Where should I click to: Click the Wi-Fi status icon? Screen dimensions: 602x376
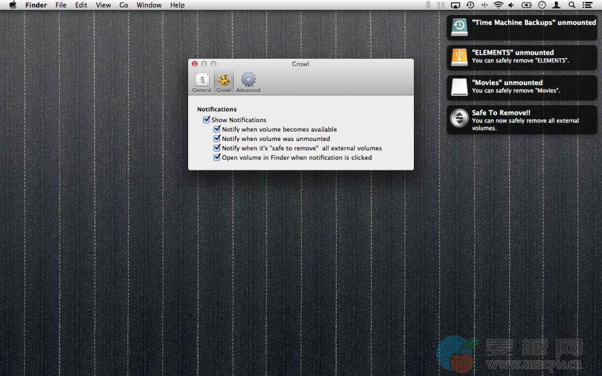point(499,5)
